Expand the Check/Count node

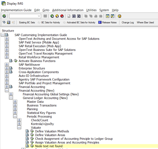19,120
